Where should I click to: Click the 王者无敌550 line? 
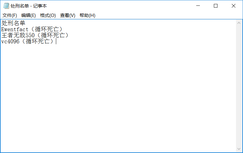(x=35, y=35)
